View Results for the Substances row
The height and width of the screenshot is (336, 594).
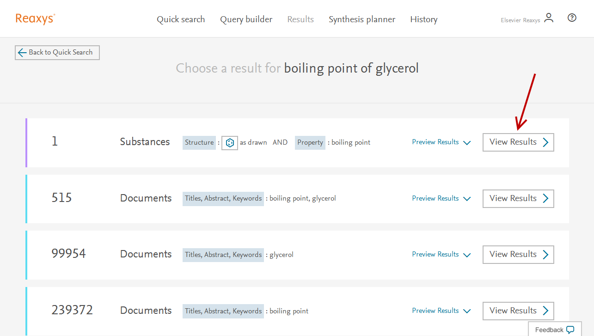tap(518, 142)
